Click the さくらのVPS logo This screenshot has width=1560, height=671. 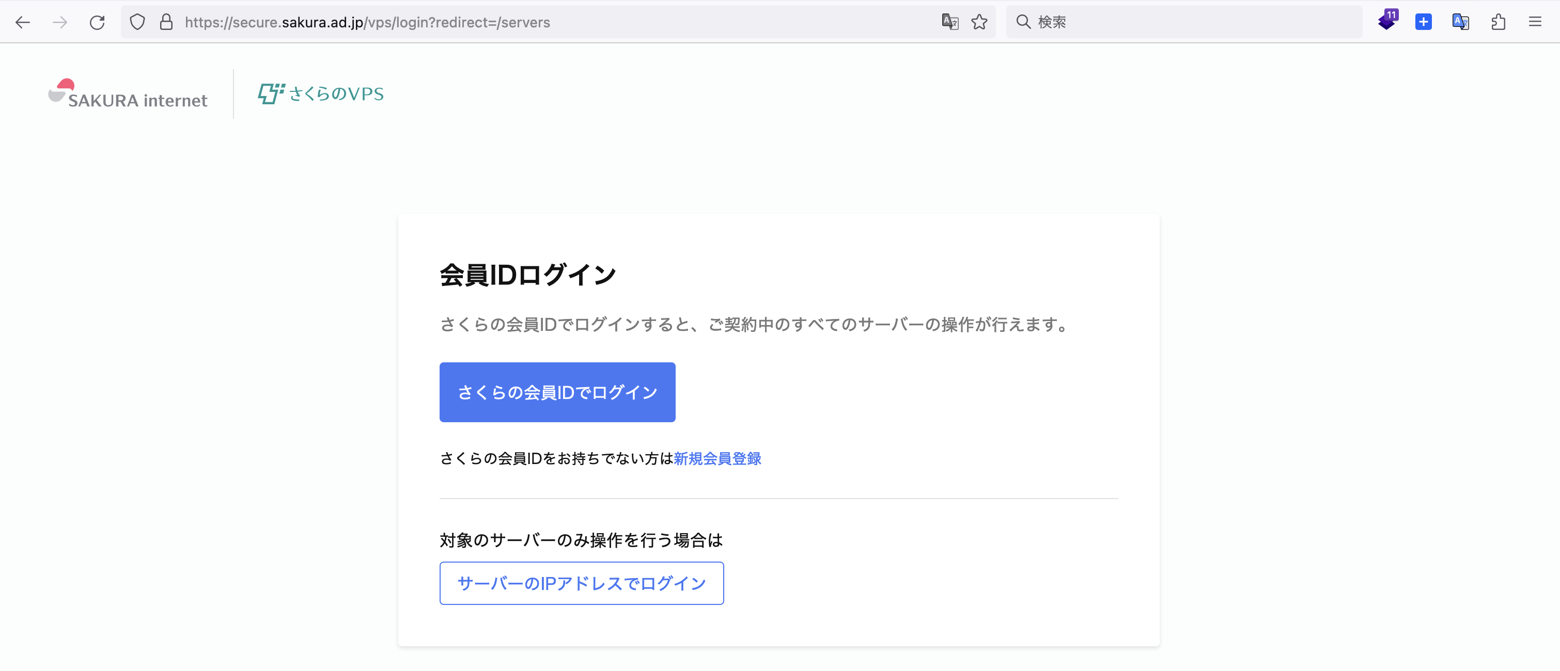321,94
